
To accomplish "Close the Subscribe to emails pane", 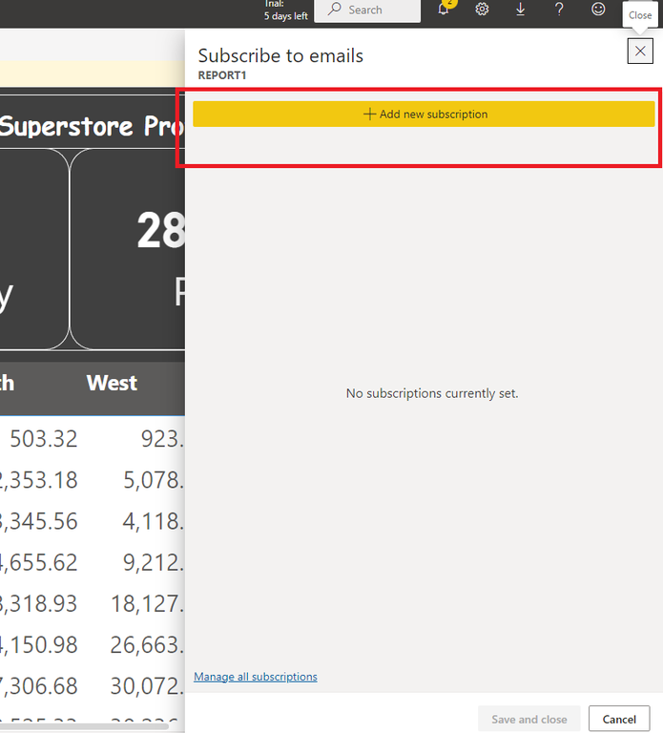I will [640, 52].
